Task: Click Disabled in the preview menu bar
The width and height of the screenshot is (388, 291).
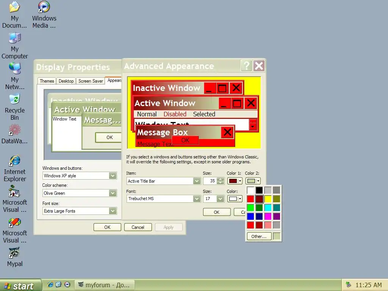Action: coord(175,114)
